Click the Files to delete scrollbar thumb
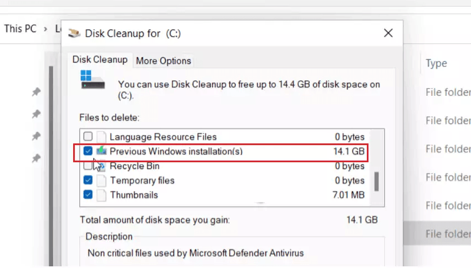The height and width of the screenshot is (268, 471). (x=377, y=181)
